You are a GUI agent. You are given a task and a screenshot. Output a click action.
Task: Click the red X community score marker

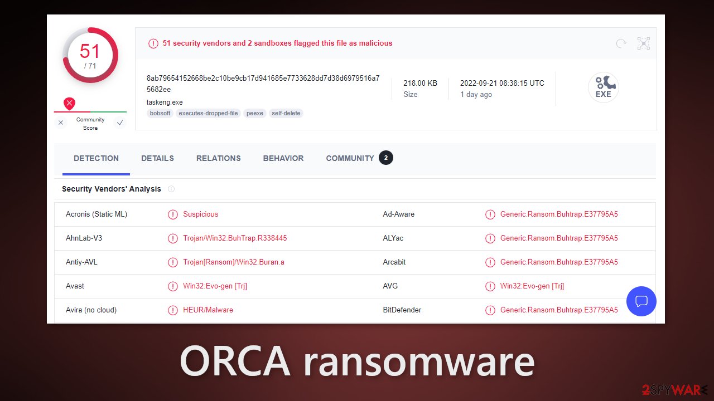point(69,103)
